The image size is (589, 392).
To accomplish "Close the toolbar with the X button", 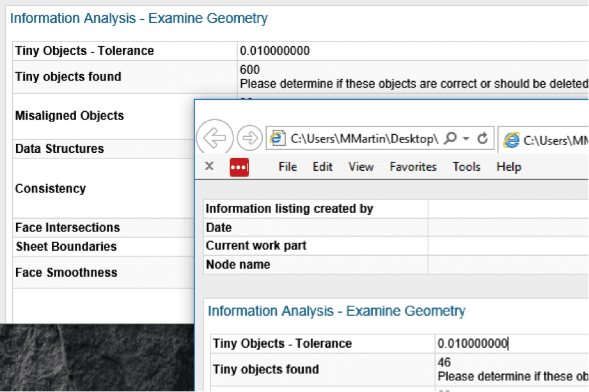I will click(209, 166).
